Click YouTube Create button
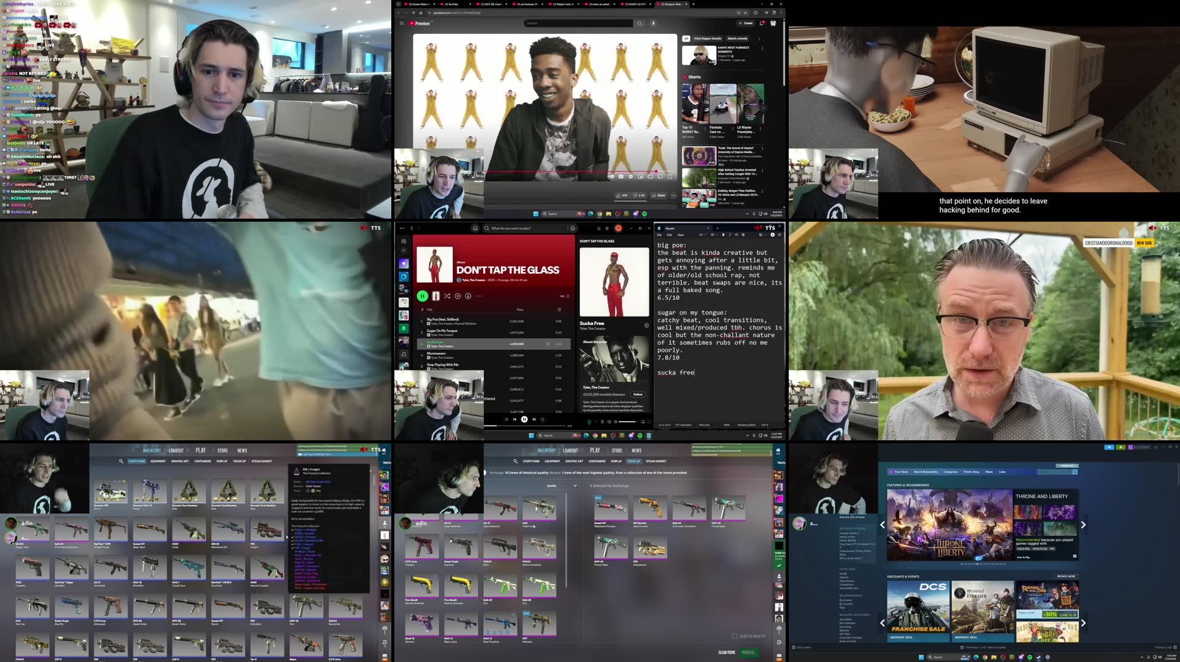The width and height of the screenshot is (1180, 662). 746,23
